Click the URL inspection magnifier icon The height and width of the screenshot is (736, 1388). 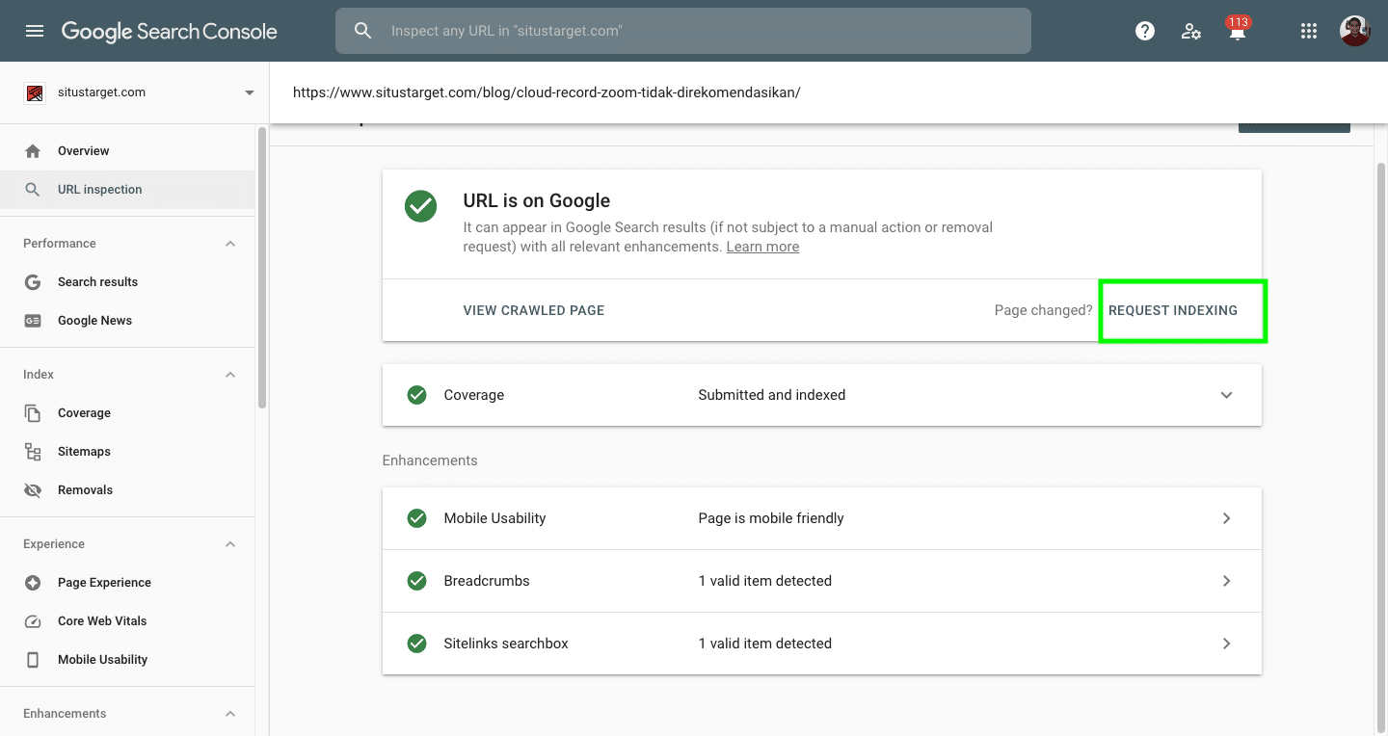click(33, 190)
